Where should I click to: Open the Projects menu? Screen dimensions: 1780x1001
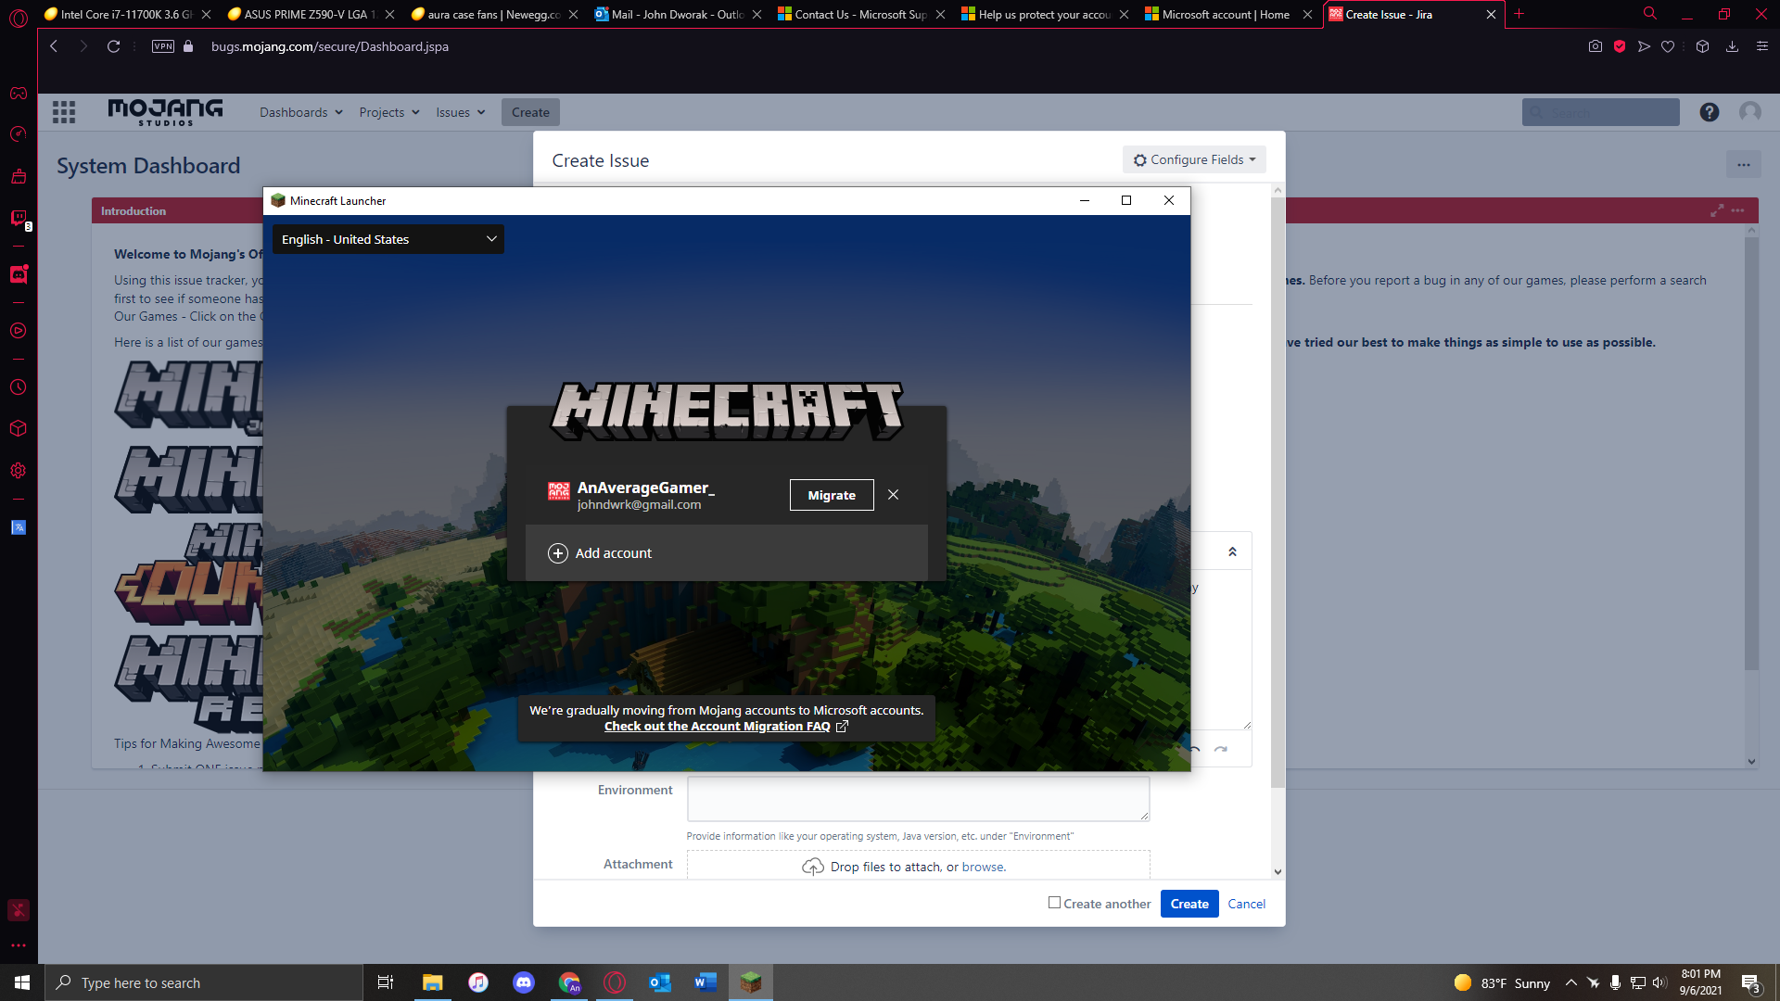(388, 112)
